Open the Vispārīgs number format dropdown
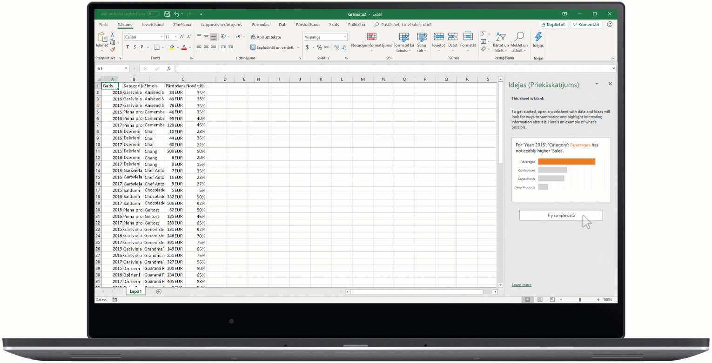Screen dimensions: 712x363 click(x=345, y=37)
